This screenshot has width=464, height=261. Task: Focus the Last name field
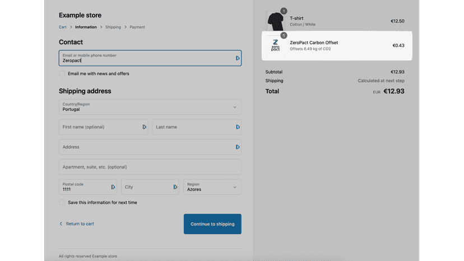coord(197,127)
